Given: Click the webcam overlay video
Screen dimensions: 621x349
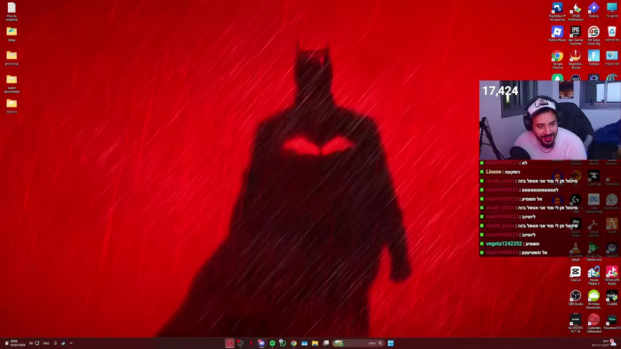Looking at the screenshot, I should coord(550,120).
